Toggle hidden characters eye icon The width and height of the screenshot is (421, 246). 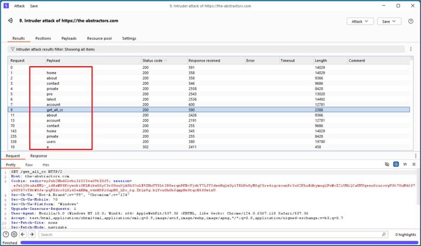pos(387,164)
